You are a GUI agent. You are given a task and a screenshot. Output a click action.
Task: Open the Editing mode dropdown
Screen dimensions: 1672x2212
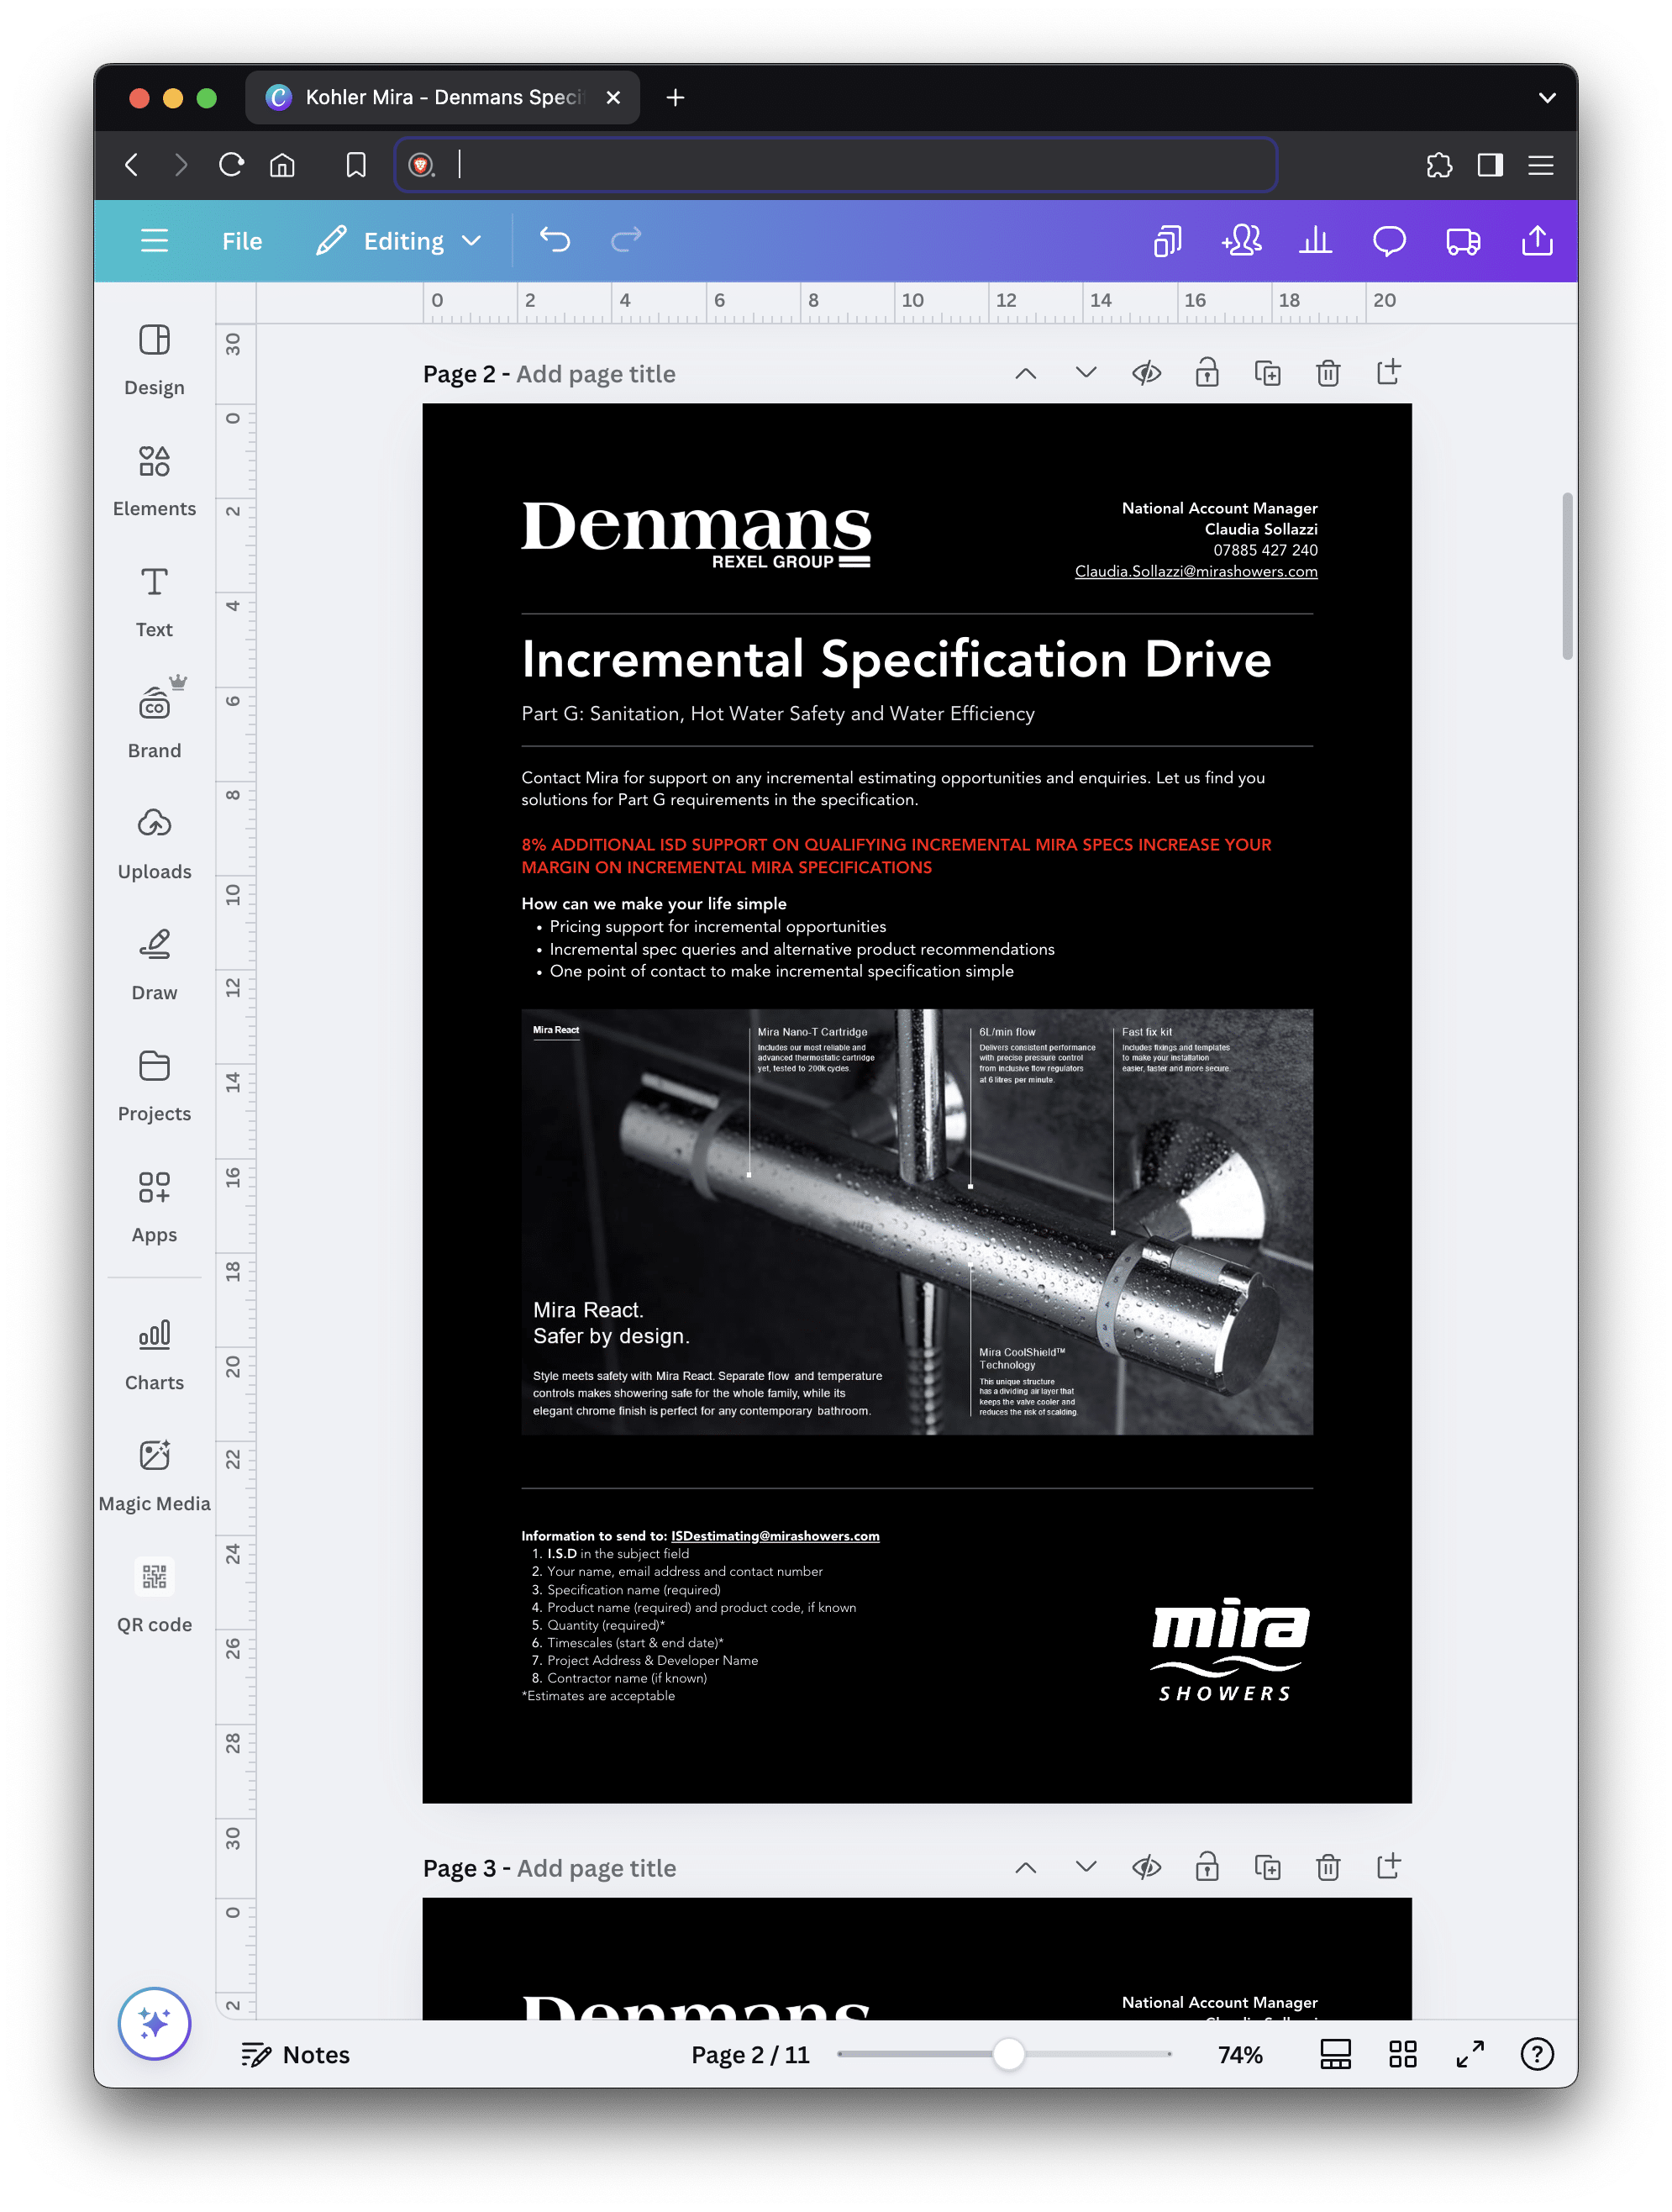[x=400, y=241]
